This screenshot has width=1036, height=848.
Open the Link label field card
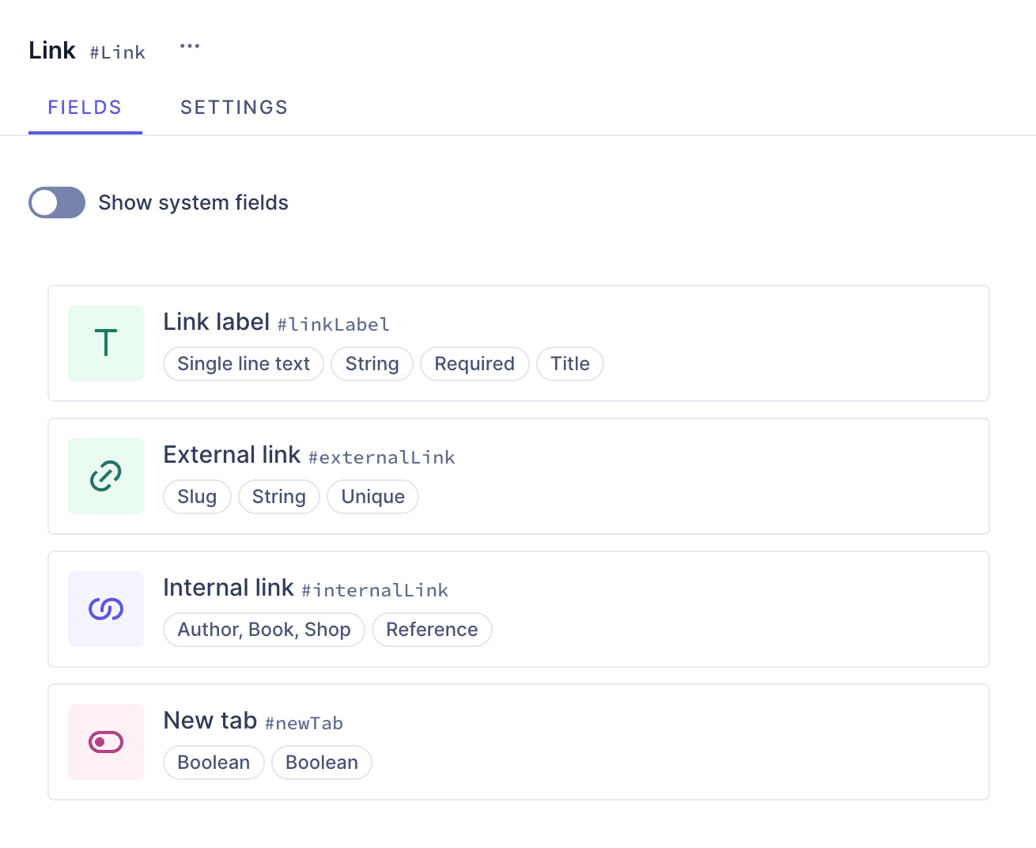coord(518,343)
